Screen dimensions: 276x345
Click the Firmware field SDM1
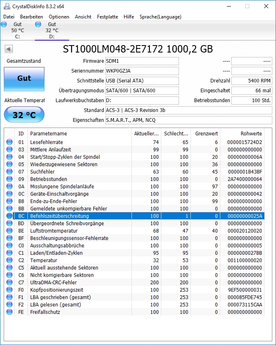(142, 61)
